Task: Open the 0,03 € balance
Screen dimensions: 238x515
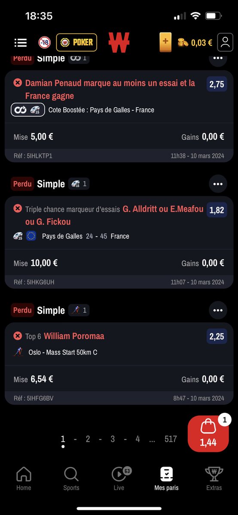Action: coord(195,42)
